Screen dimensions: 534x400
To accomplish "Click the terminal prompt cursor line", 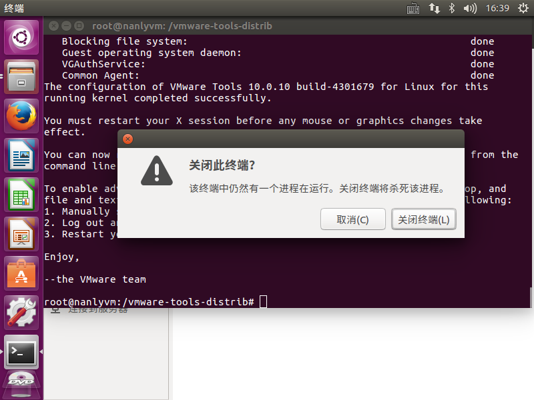I will click(156, 302).
